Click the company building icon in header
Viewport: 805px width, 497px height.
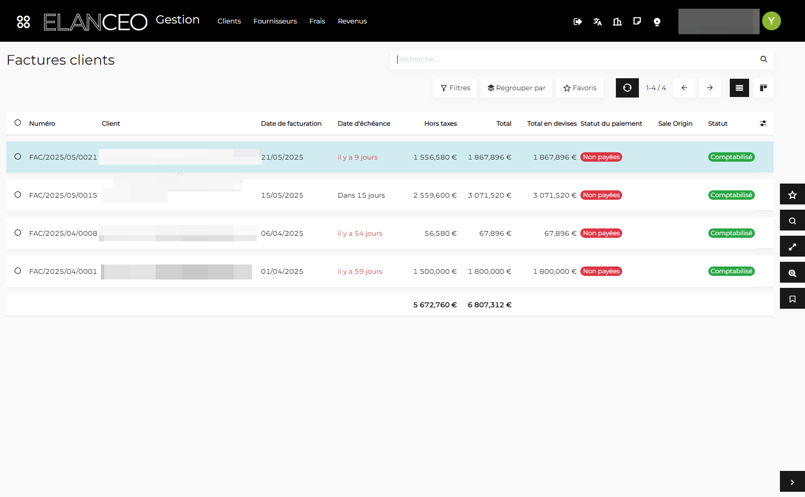click(x=617, y=21)
